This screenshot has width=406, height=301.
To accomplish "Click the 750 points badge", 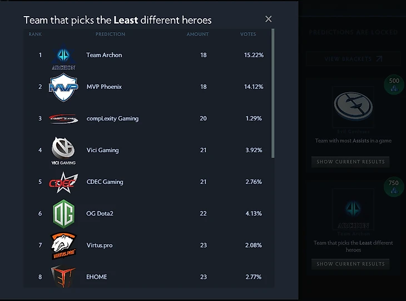I will (394, 187).
